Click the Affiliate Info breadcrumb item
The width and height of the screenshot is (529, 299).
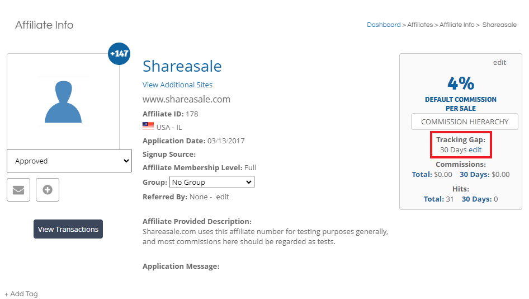pyautogui.click(x=457, y=25)
